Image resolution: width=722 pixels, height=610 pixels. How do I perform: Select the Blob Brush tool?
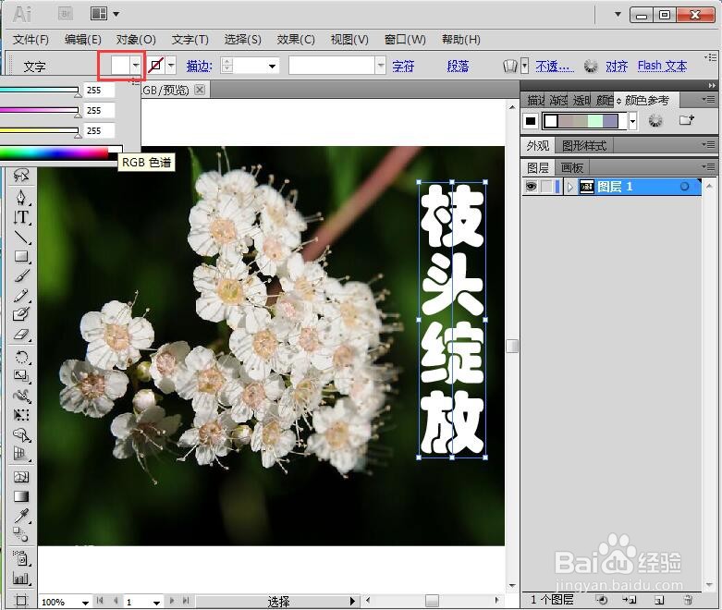21,314
